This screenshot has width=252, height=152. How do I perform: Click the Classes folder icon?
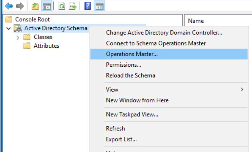click(27, 37)
